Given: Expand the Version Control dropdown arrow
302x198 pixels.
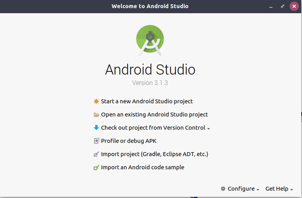Looking at the screenshot, I should (208, 128).
